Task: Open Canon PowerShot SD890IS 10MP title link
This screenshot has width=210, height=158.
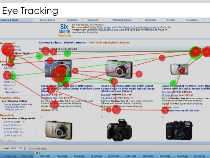Action: click(x=186, y=87)
